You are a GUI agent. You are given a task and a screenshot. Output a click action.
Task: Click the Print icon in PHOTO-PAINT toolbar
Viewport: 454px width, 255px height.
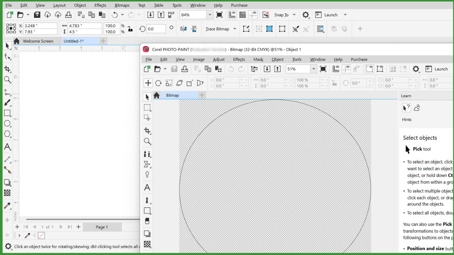[x=185, y=69]
